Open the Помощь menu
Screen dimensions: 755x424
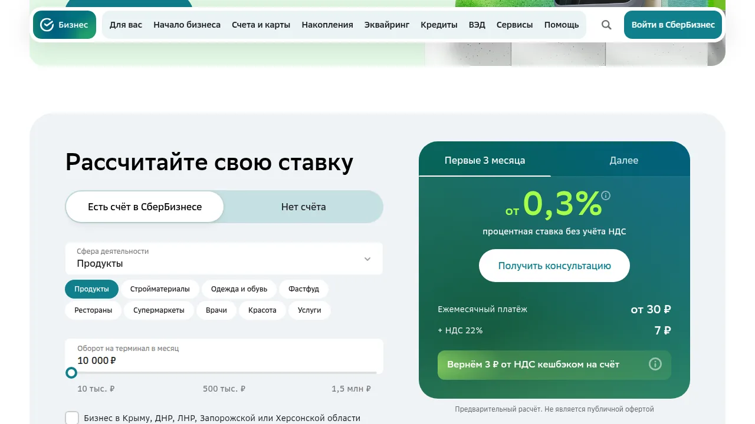click(562, 25)
